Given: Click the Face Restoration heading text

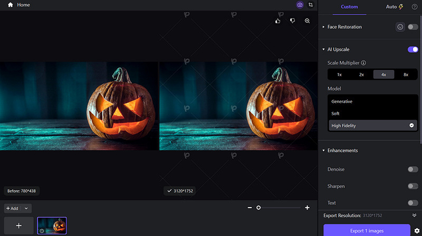Looking at the screenshot, I should [x=345, y=27].
